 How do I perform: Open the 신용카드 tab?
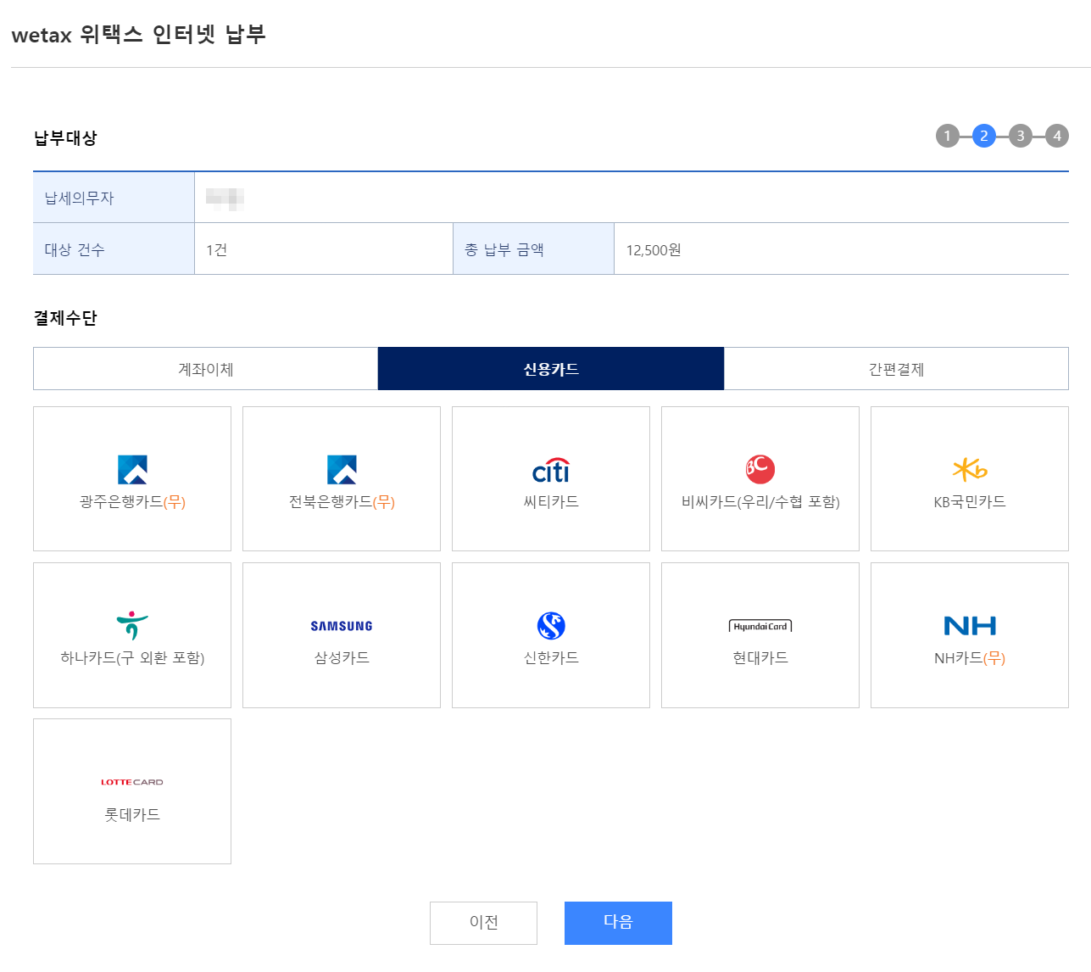tap(551, 369)
